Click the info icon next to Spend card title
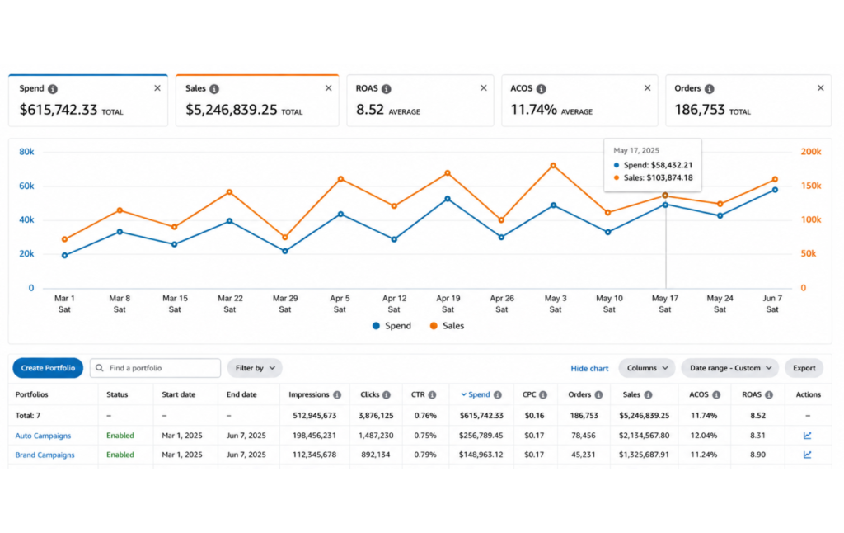 tap(52, 89)
